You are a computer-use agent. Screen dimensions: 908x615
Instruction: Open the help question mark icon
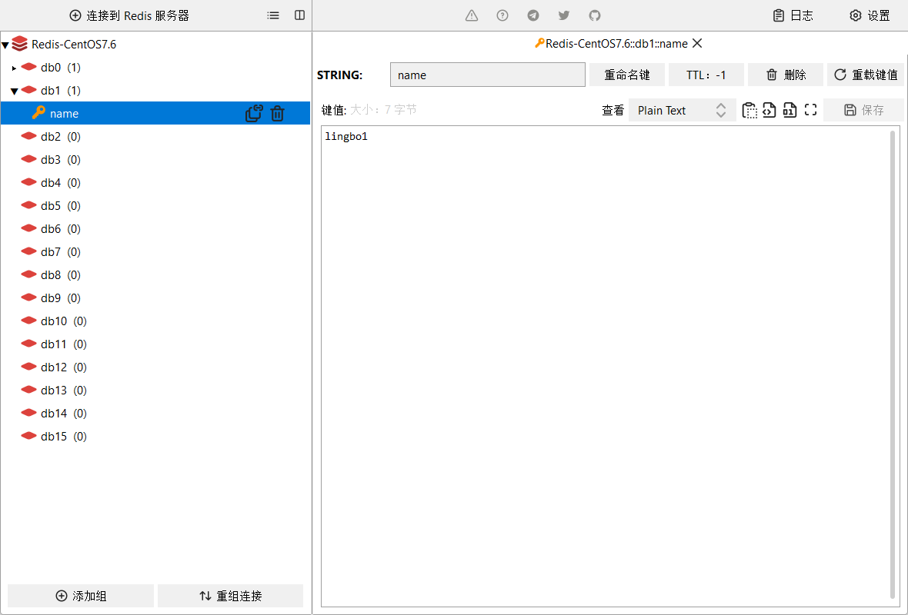502,15
